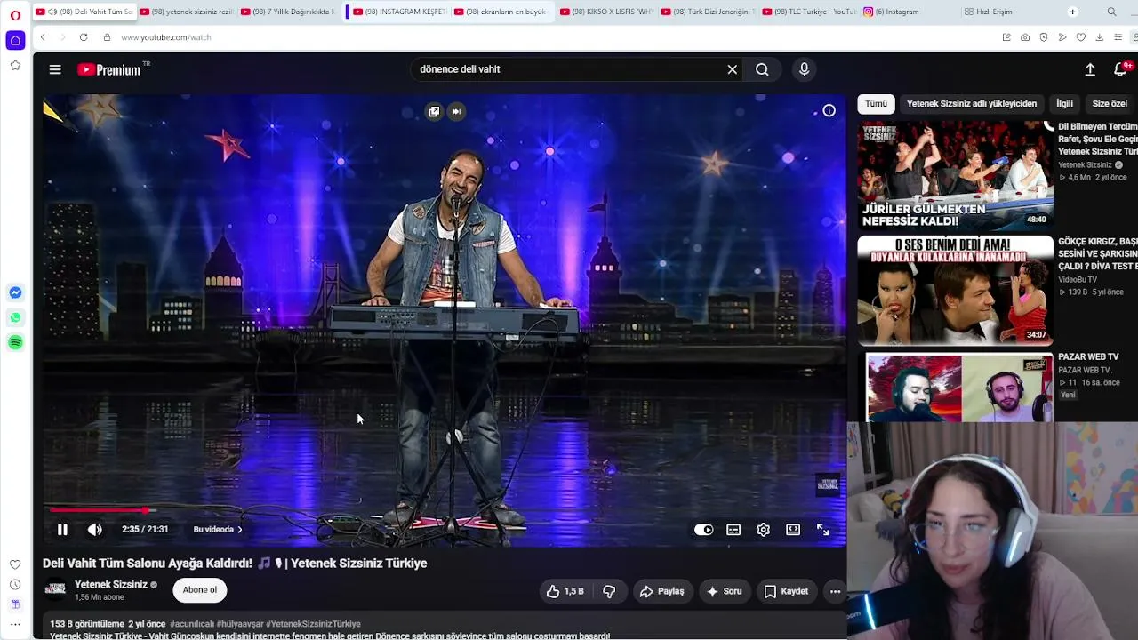Screen dimensions: 1138x640
Task: Open WhatsApp in the Opera sidebar
Action: tap(15, 317)
